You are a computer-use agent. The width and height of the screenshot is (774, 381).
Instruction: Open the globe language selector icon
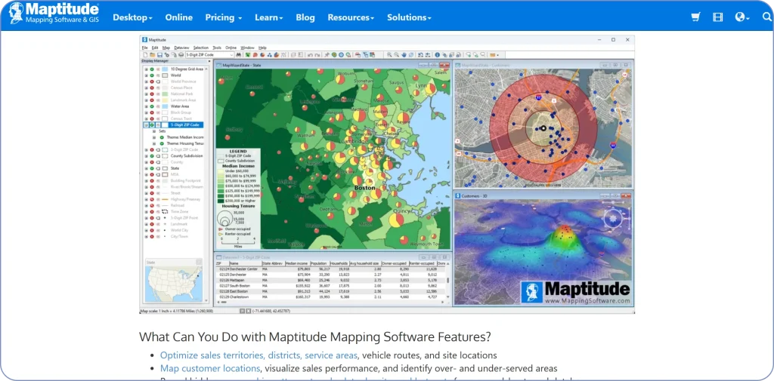[x=741, y=17]
